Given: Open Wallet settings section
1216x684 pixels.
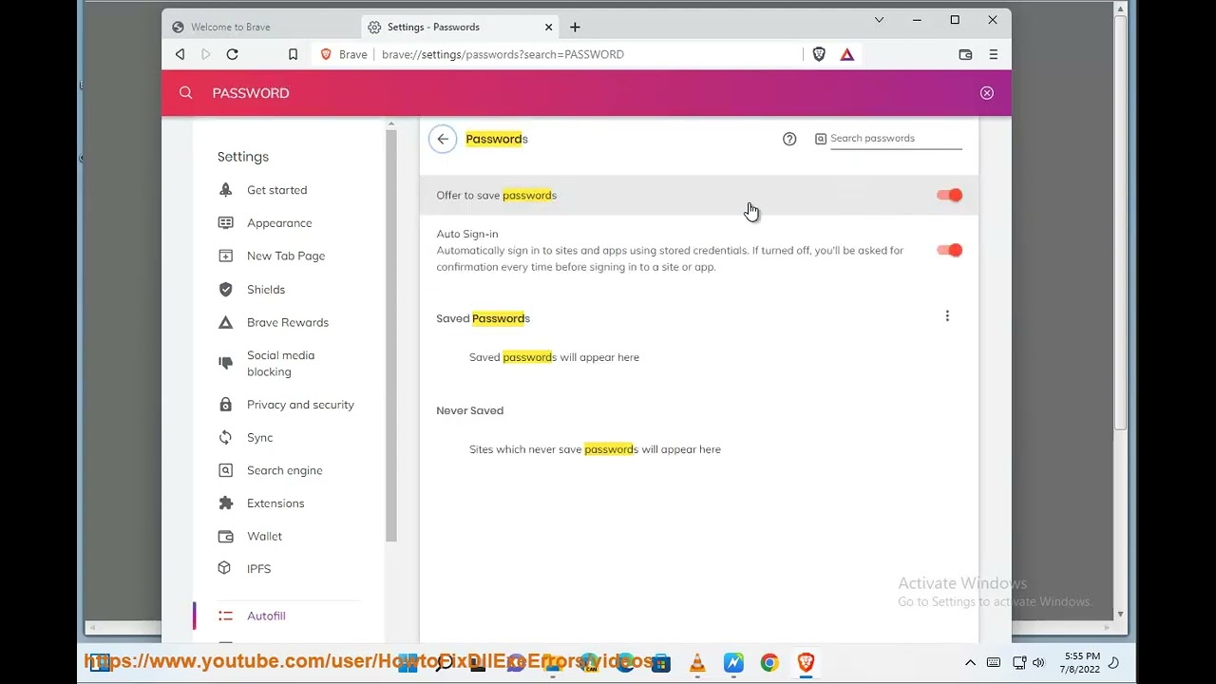Looking at the screenshot, I should (264, 537).
